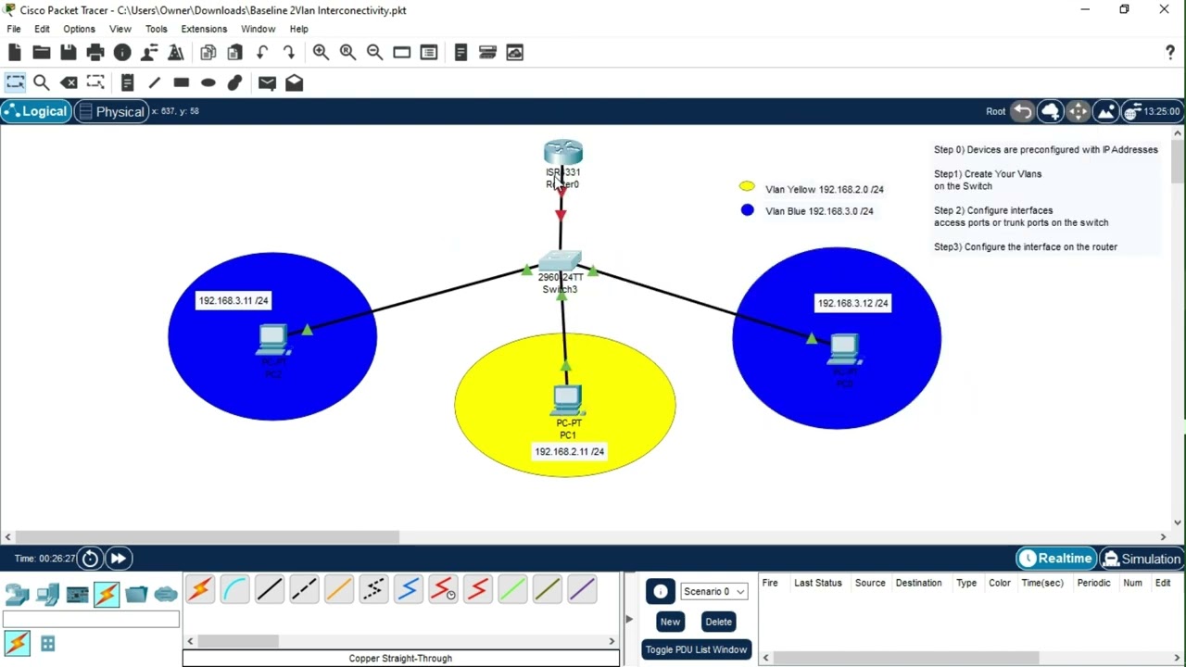Viewport: 1186px width, 667px height.
Task: Select the Inspect magnifier tool
Action: (x=41, y=82)
